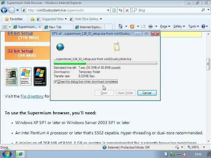211x158 pixels.
Task: Click the 64-bit Setup download link
Action: pyautogui.click(x=20, y=33)
